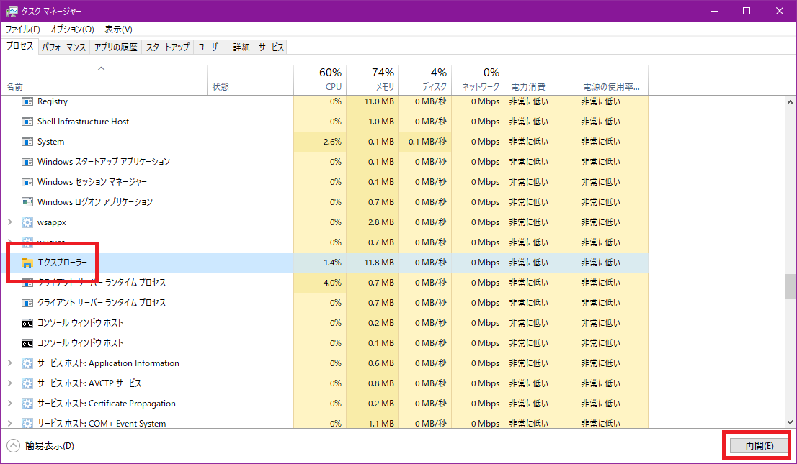This screenshot has height=464, width=797.
Task: Click the vertical scrollbar thumb
Action: [790, 287]
